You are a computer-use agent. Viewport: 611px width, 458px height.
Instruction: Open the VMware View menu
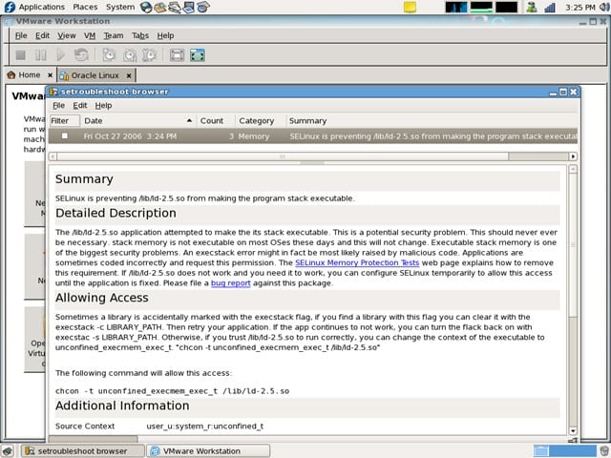67,35
